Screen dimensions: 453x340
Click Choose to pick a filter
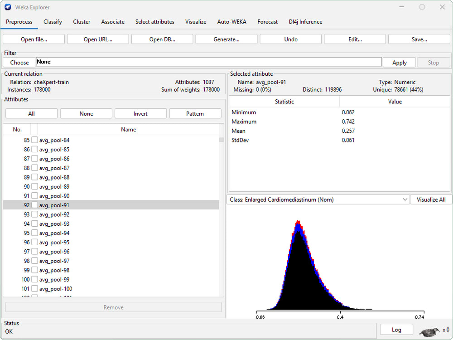click(19, 63)
